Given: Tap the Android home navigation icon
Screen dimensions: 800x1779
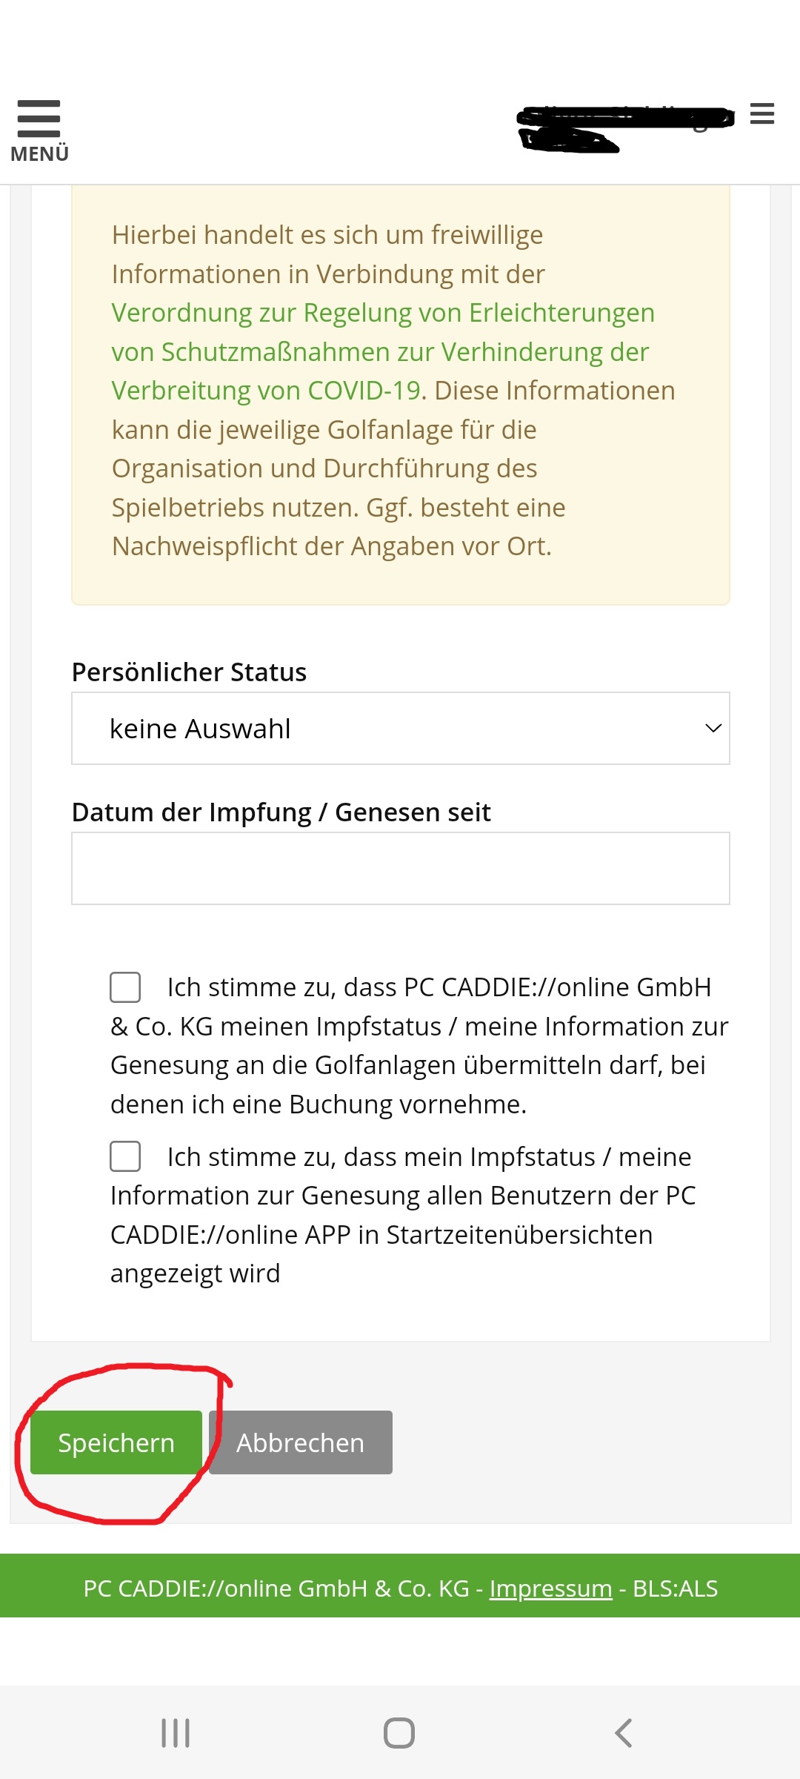Looking at the screenshot, I should (x=399, y=1733).
